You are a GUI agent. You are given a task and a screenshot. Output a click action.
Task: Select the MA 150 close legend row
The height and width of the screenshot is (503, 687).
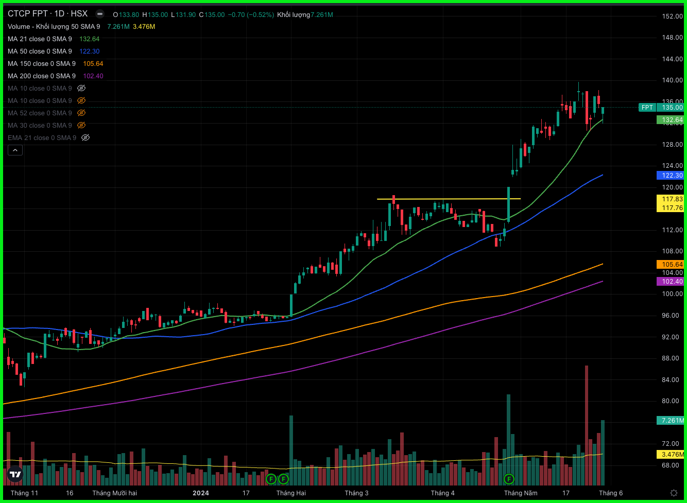(x=42, y=64)
